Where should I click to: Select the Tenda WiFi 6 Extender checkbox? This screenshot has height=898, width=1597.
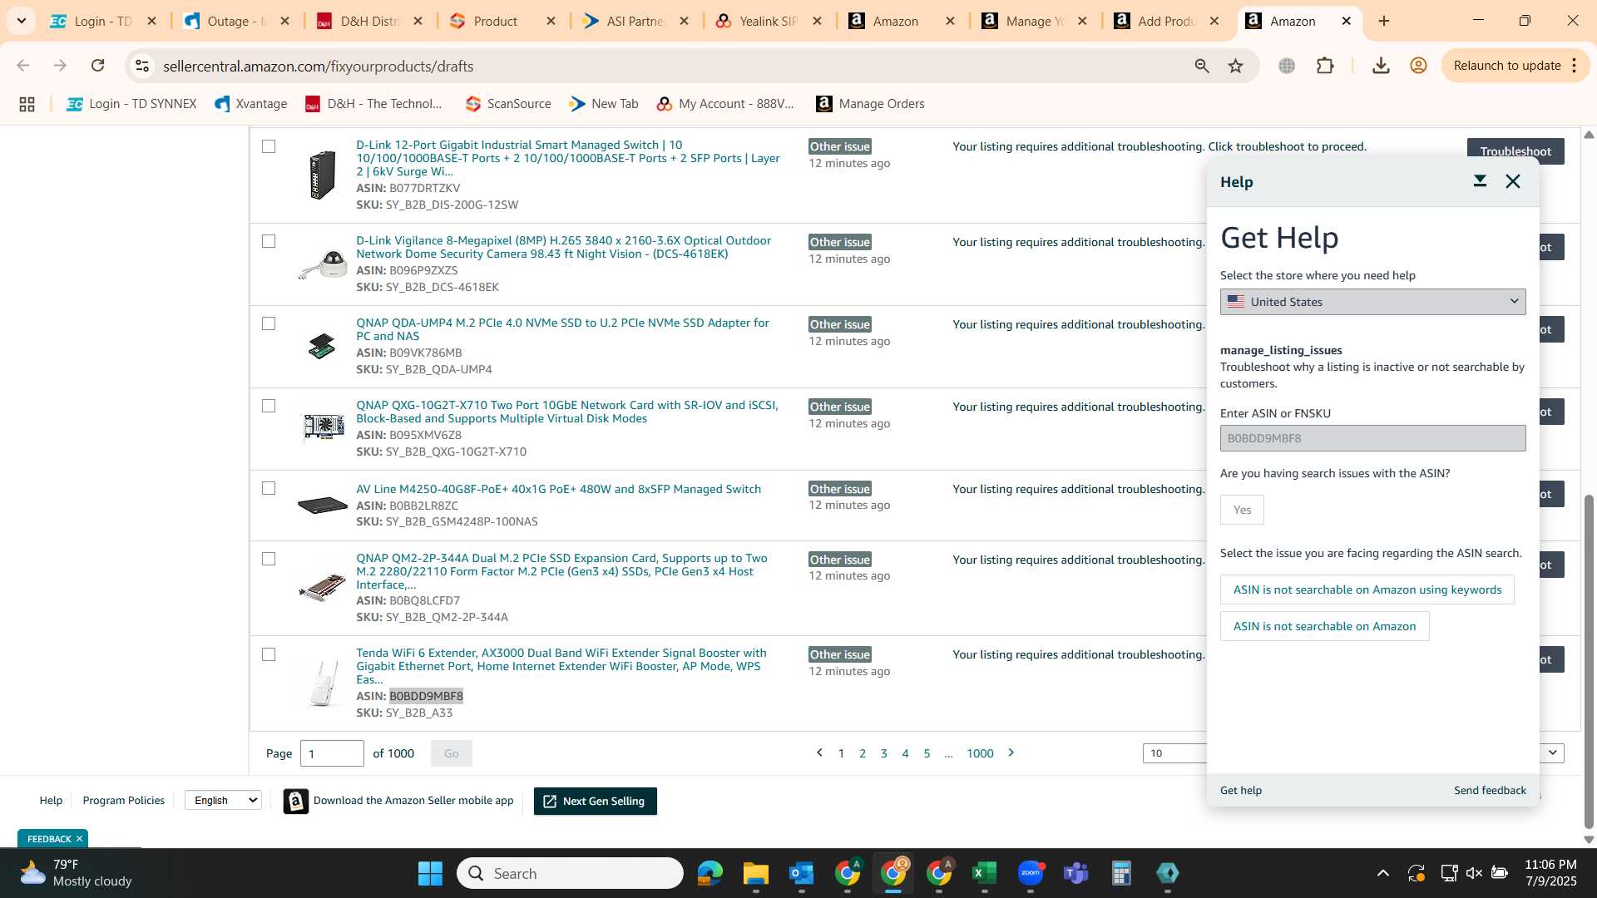[x=269, y=654]
